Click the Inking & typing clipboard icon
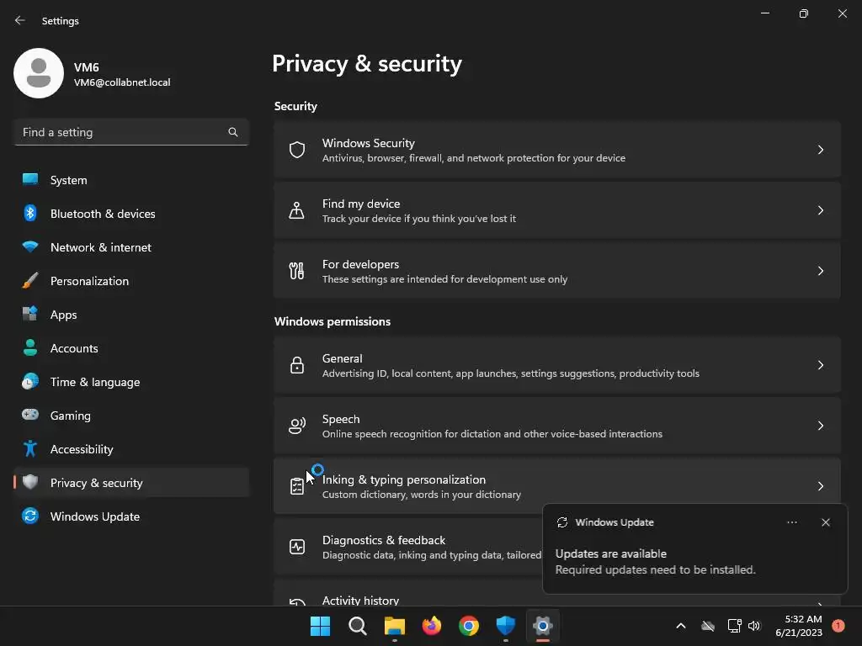 (x=297, y=486)
